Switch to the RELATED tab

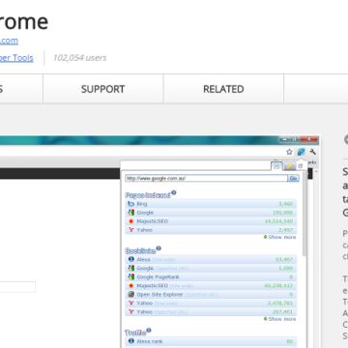coord(223,89)
